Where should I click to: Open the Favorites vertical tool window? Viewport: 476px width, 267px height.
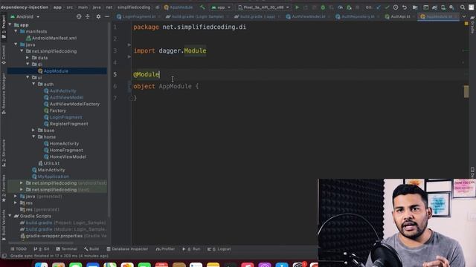[x=4, y=188]
